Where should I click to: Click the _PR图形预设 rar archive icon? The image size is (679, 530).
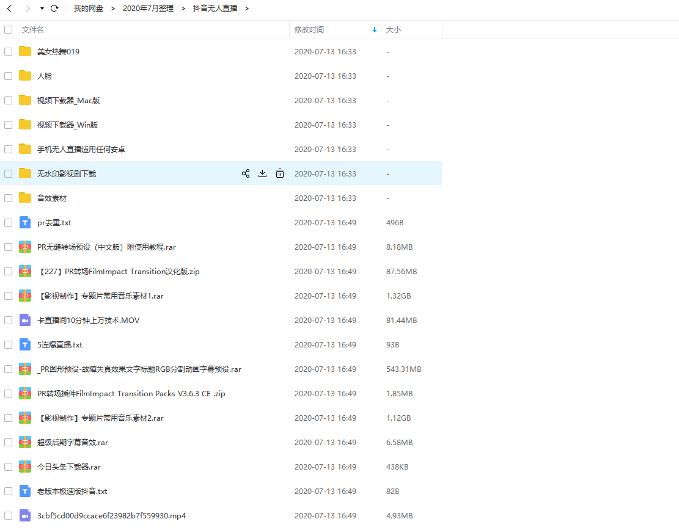click(x=25, y=369)
